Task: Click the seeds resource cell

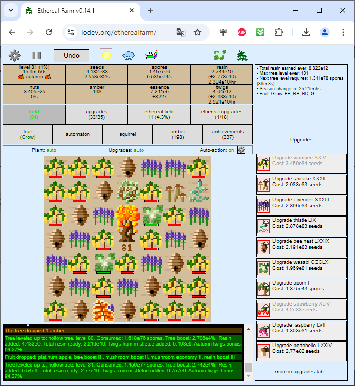Action: pyautogui.click(x=96, y=74)
